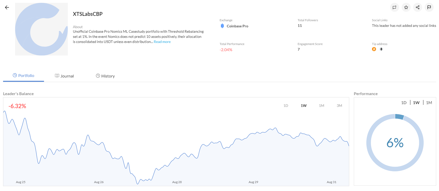Click the XTSLabsCBP profile avatar
This screenshot has height=191, width=439.
point(41,29)
